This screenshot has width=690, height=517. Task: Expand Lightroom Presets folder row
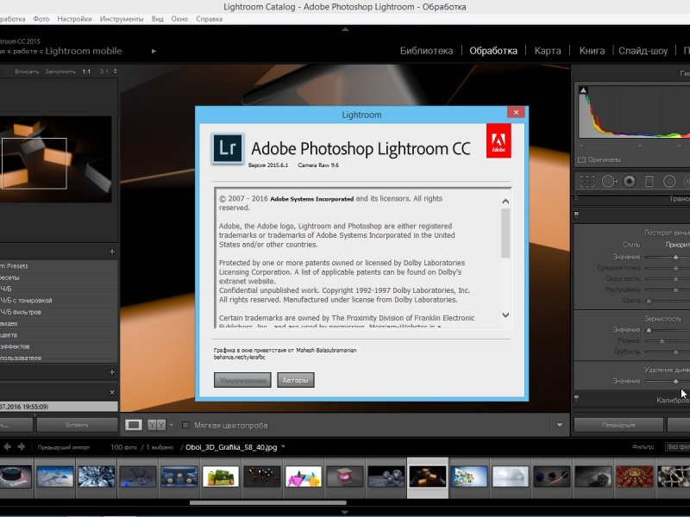(x=59, y=266)
